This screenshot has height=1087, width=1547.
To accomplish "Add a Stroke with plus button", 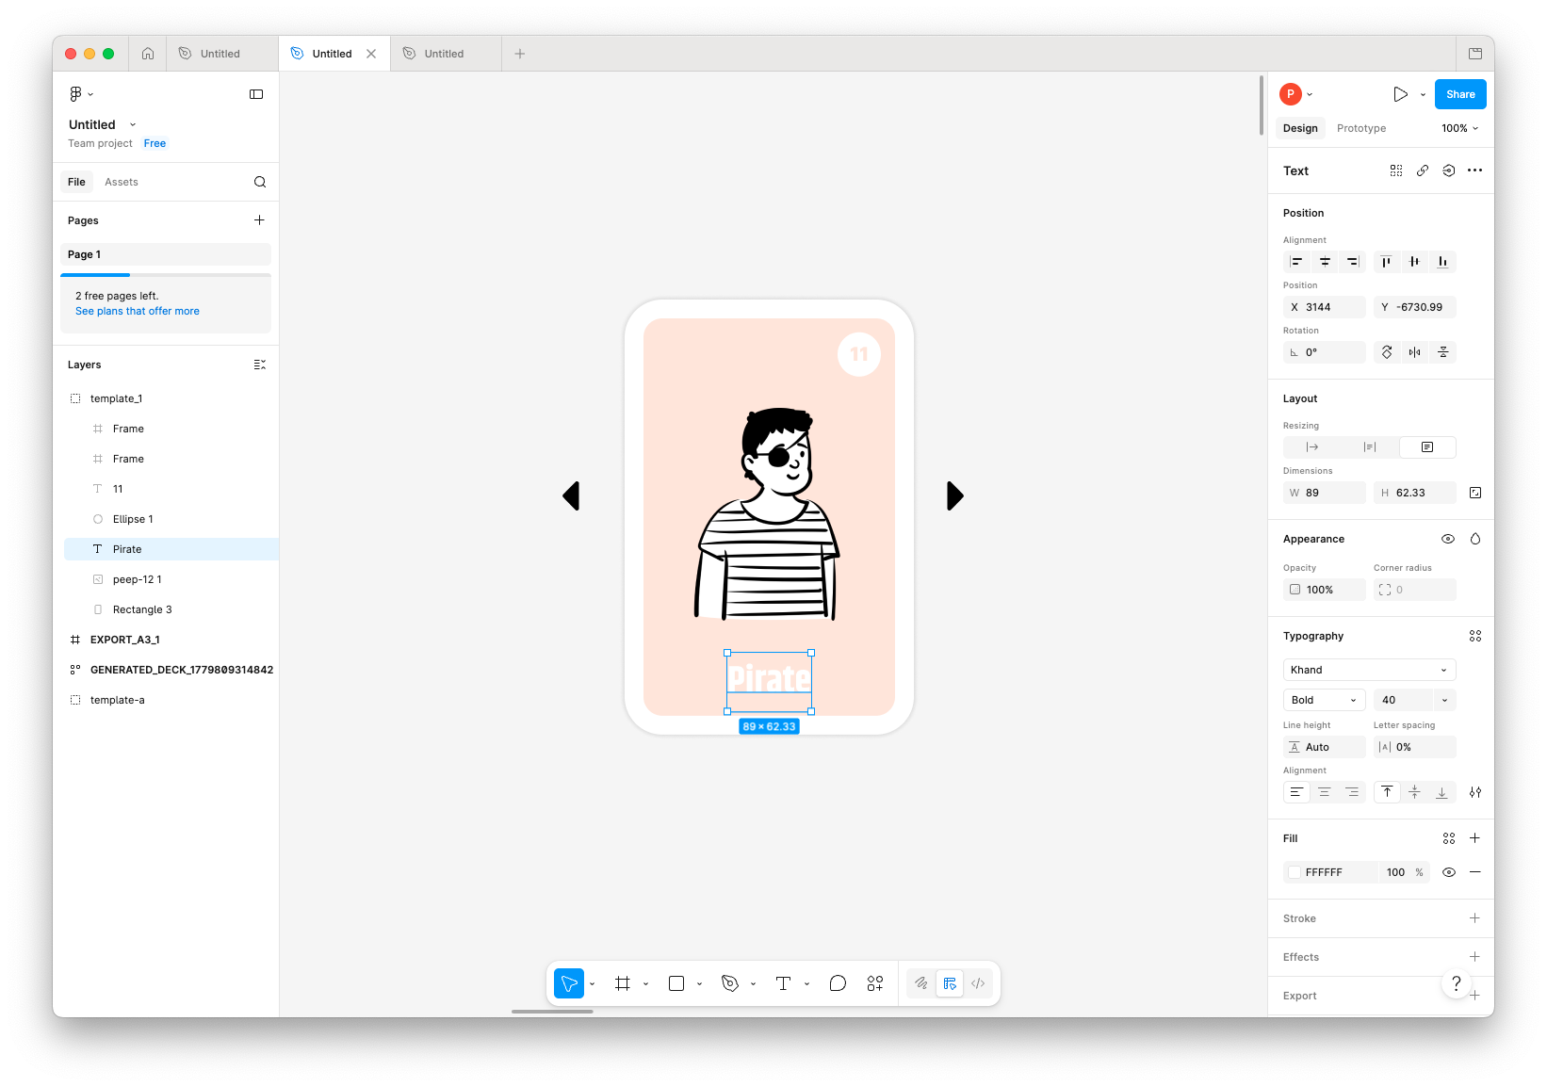I will [x=1474, y=918].
